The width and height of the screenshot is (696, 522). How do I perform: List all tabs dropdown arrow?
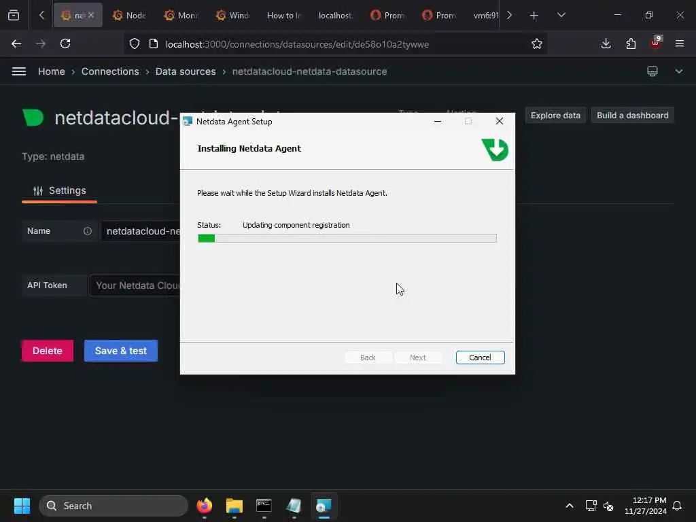[561, 15]
